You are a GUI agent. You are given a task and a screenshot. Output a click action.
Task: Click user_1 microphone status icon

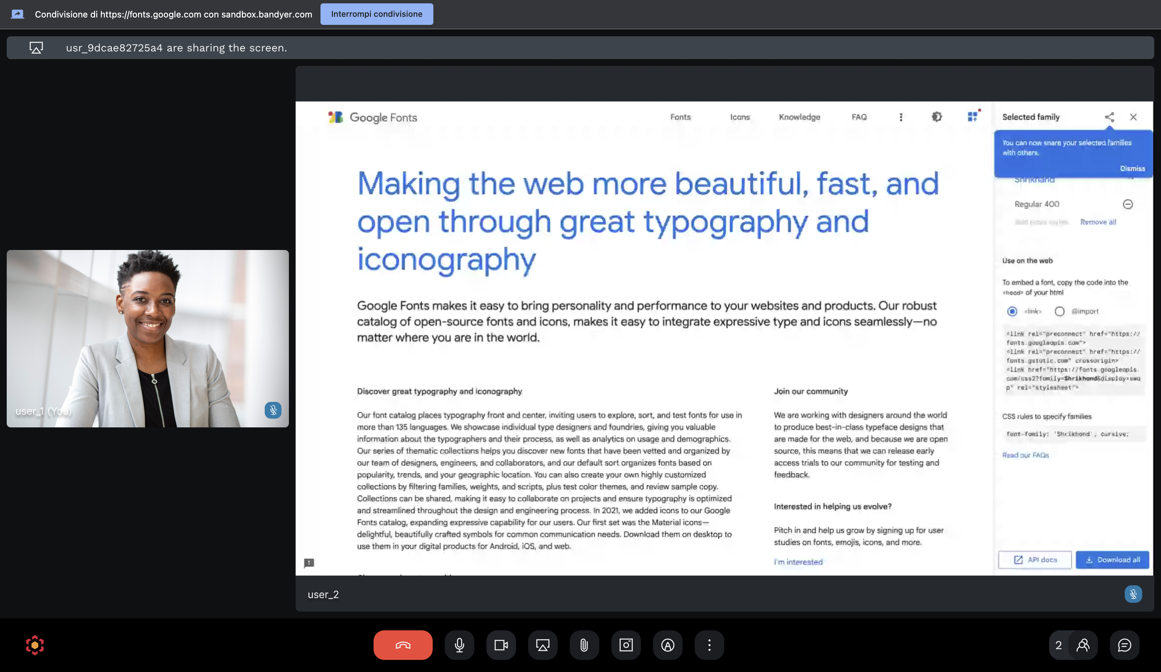point(273,410)
